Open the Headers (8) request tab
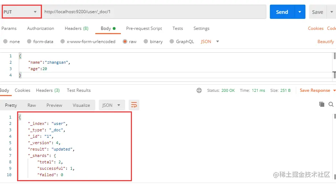This screenshot has height=184, width=336. pyautogui.click(x=76, y=28)
